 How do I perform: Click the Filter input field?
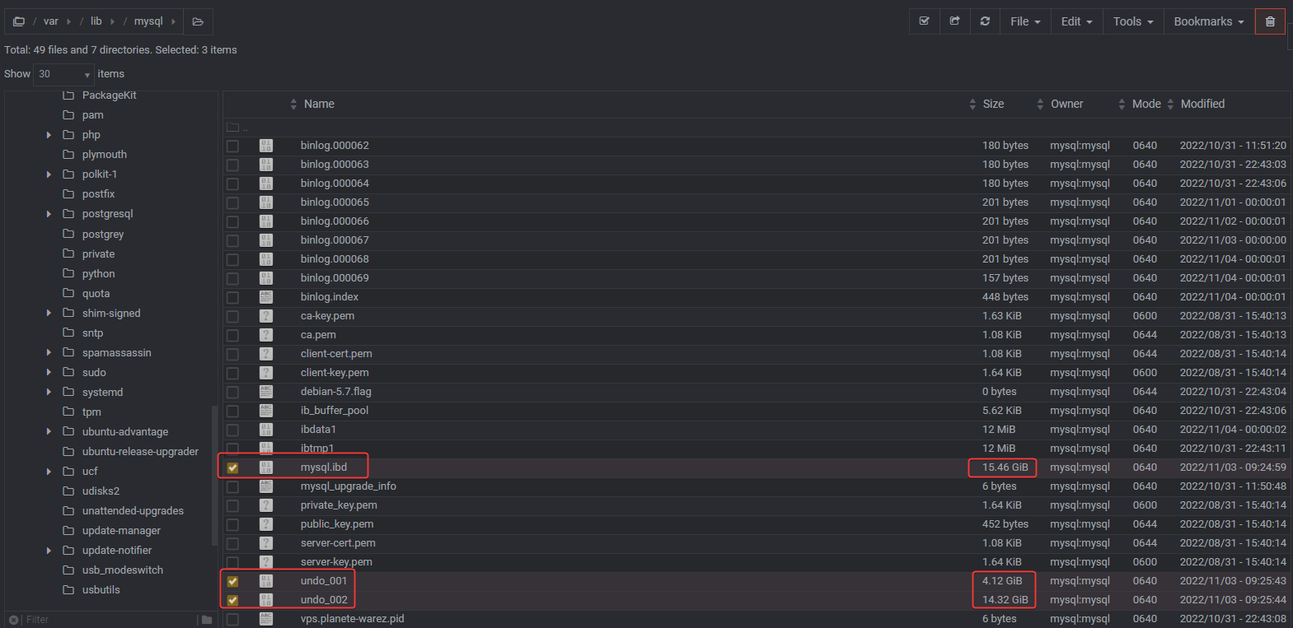point(107,620)
